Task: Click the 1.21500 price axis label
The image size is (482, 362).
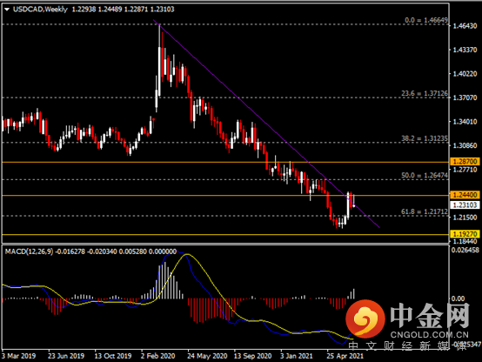Action: click(465, 218)
